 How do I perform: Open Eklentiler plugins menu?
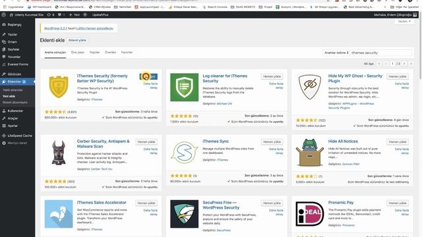coord(15,82)
